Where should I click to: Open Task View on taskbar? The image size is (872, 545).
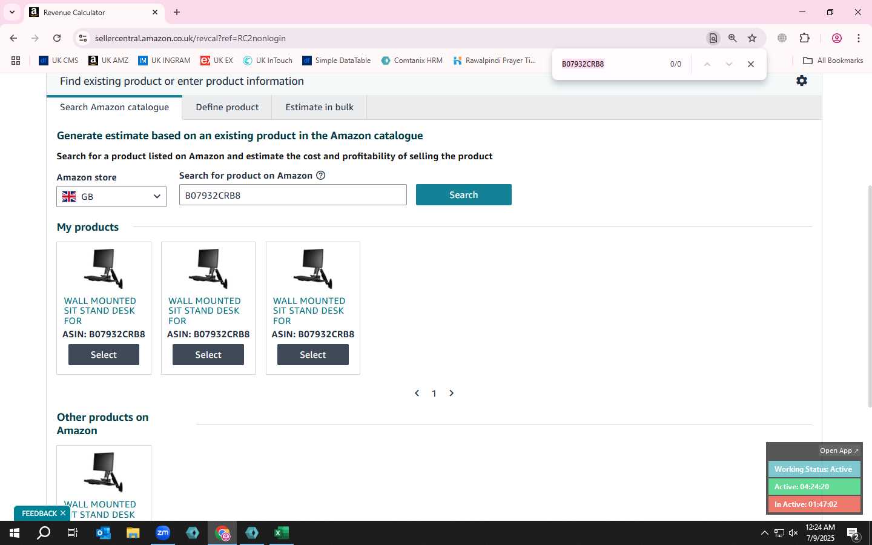pyautogui.click(x=73, y=533)
